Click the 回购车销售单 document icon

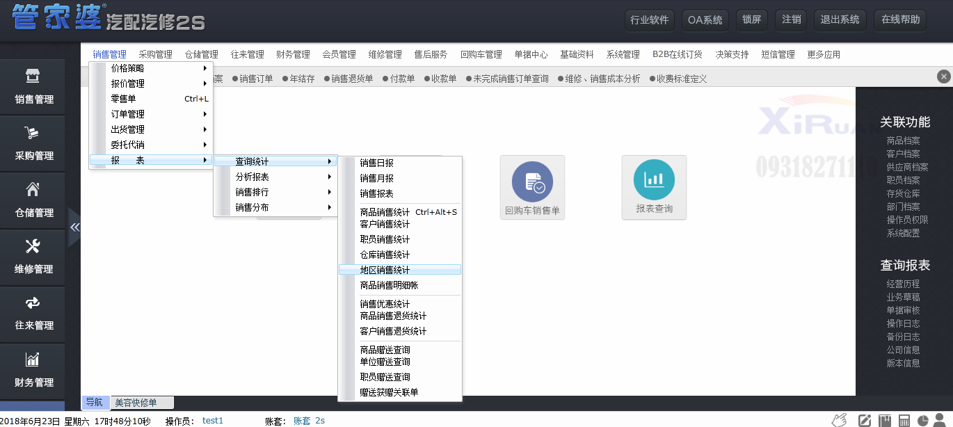click(532, 182)
